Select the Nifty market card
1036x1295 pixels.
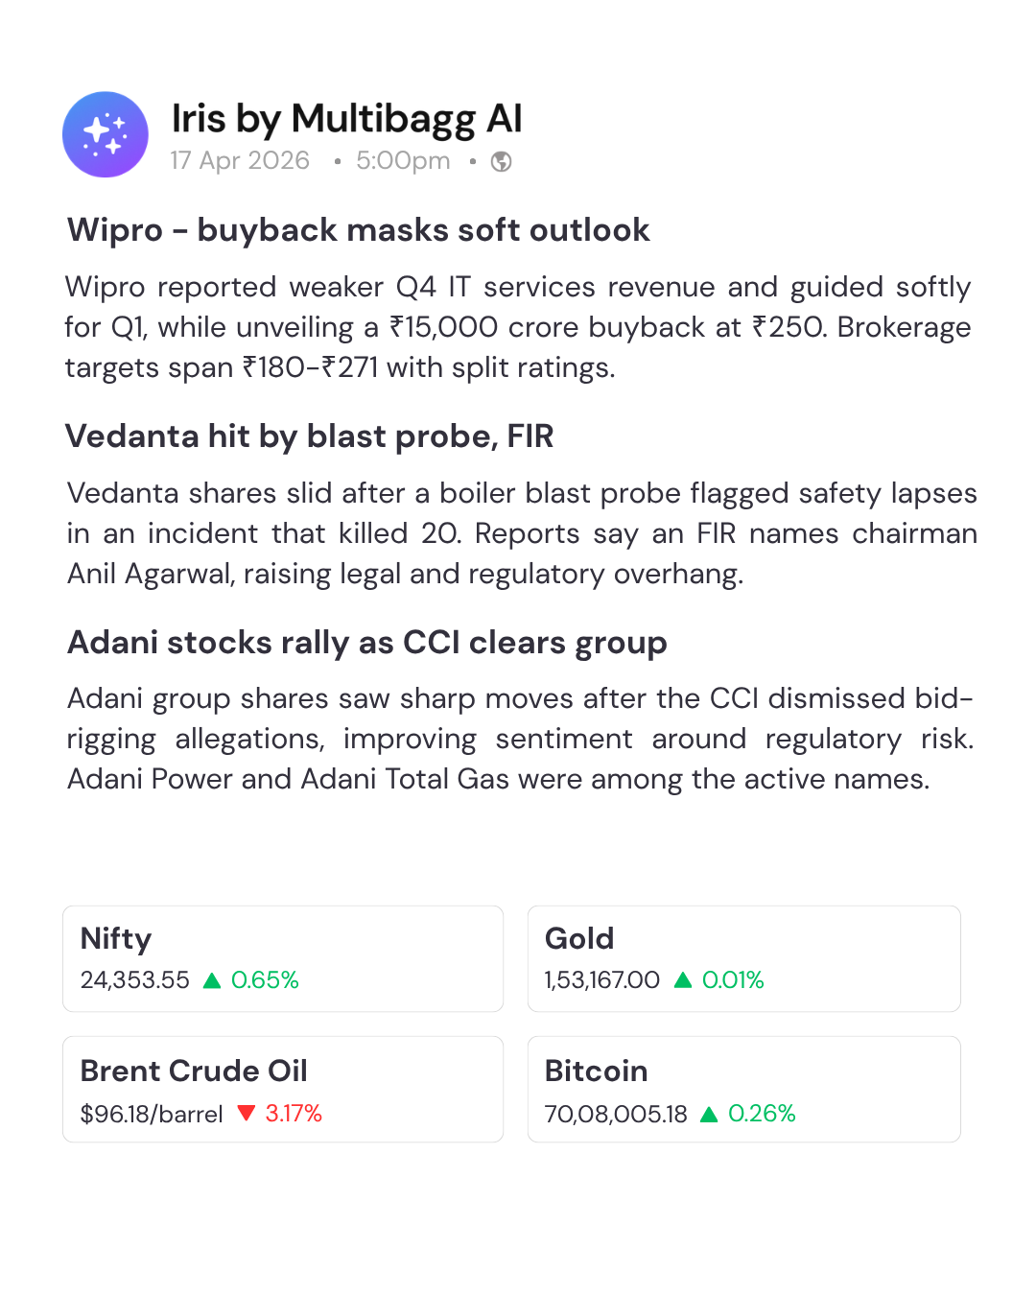[283, 958]
